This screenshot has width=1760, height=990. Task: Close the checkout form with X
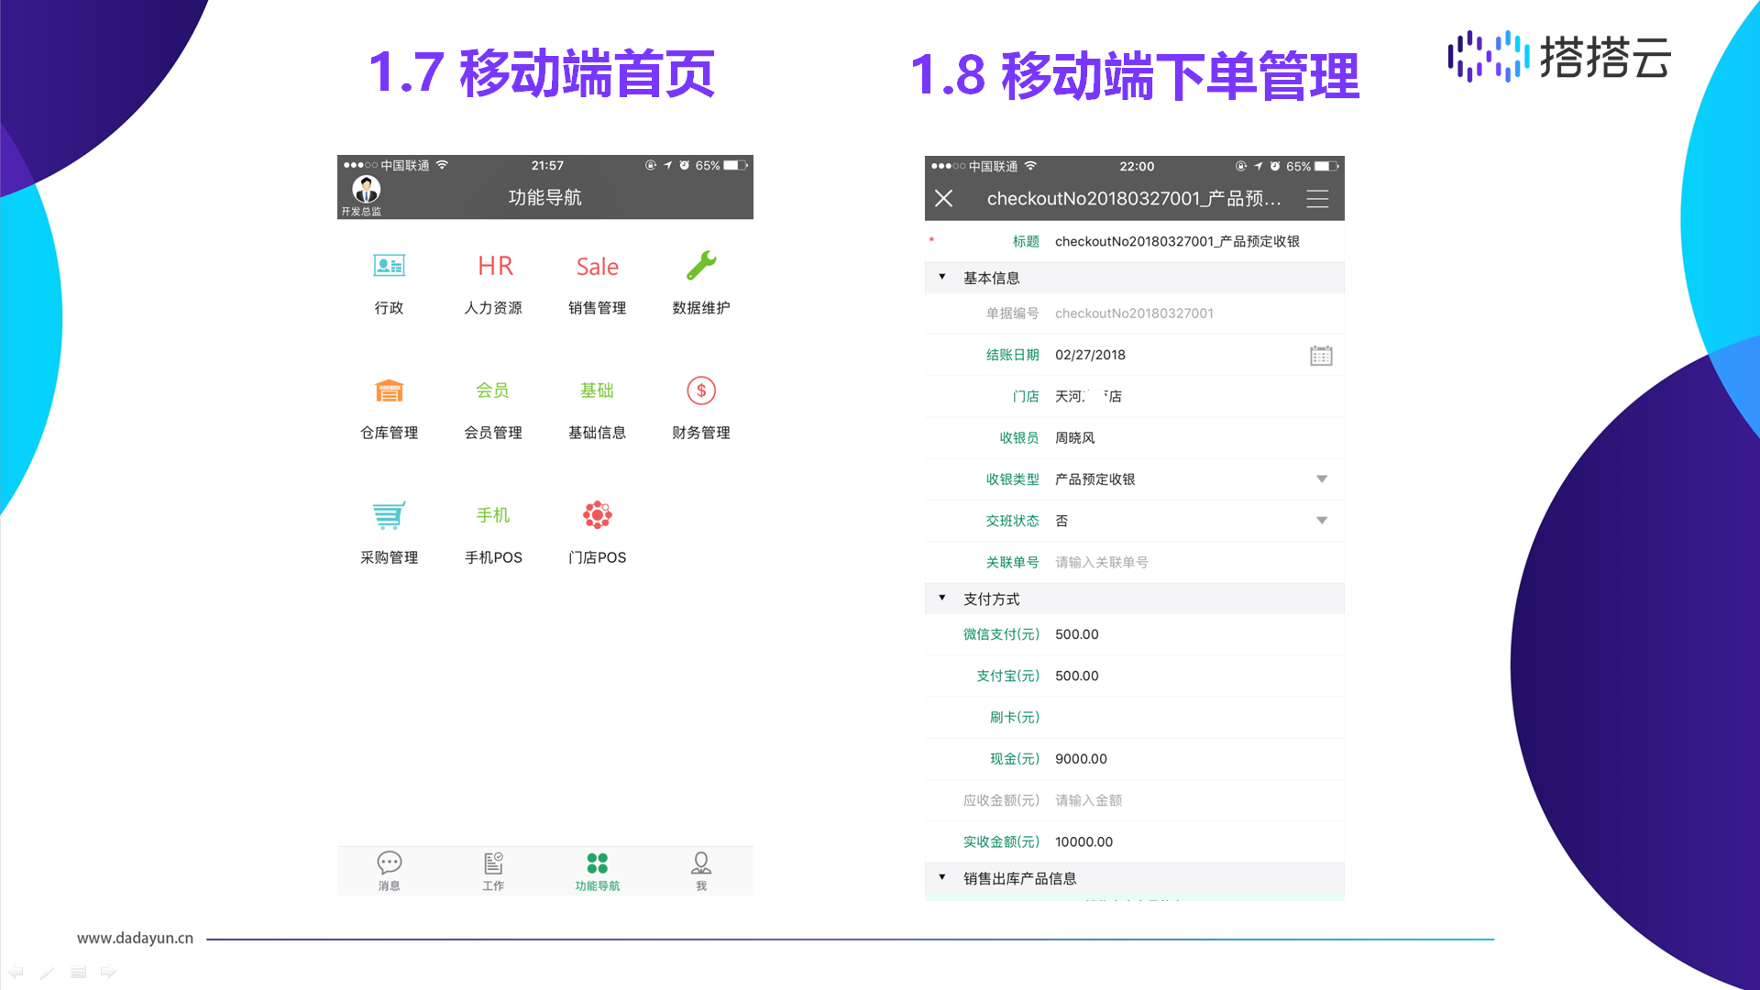944,199
